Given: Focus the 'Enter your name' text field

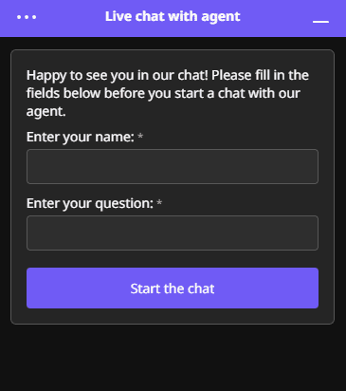Looking at the screenshot, I should [173, 166].
